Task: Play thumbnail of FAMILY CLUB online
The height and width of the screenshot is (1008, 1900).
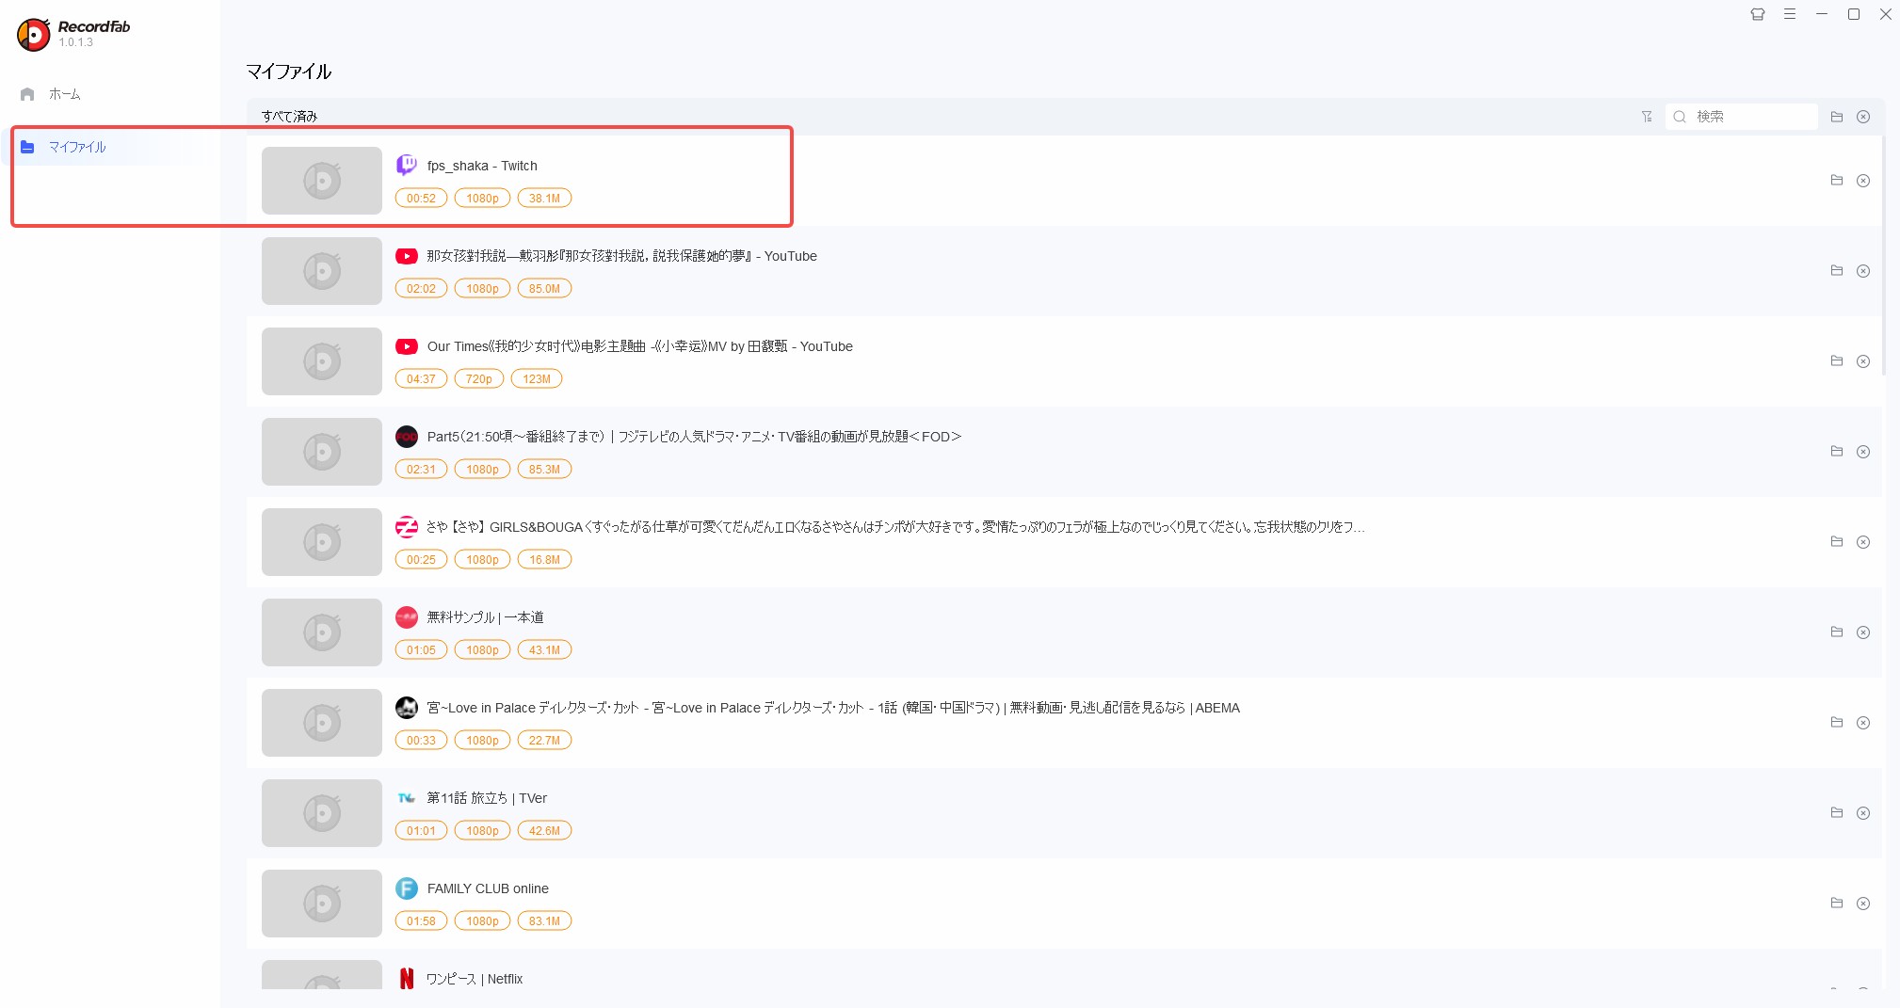Action: pyautogui.click(x=322, y=904)
